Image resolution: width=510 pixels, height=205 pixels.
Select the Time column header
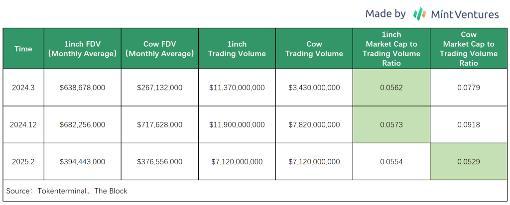pos(23,49)
